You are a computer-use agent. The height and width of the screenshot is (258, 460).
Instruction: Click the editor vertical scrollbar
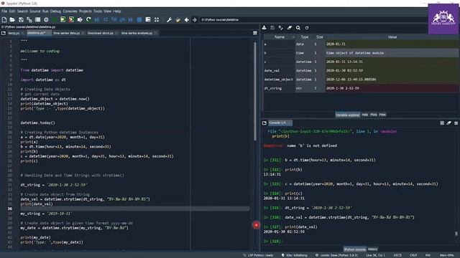pos(255,91)
